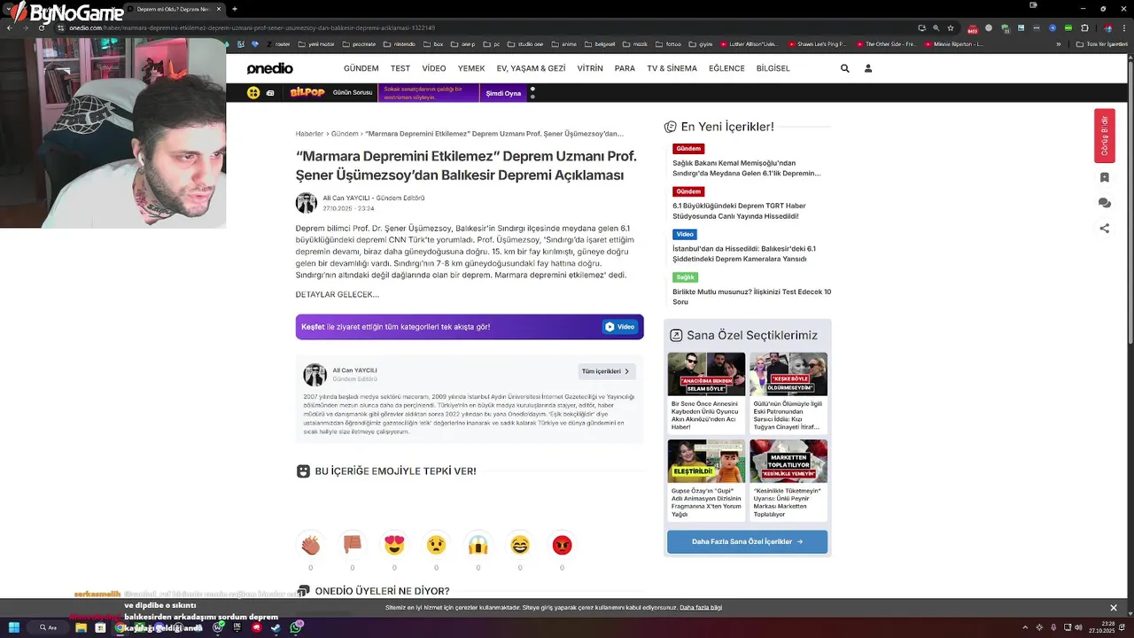Open the EĞLENCE menu item
The image size is (1134, 638).
726,68
